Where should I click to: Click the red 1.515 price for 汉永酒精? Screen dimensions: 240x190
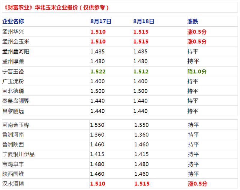click(142, 184)
